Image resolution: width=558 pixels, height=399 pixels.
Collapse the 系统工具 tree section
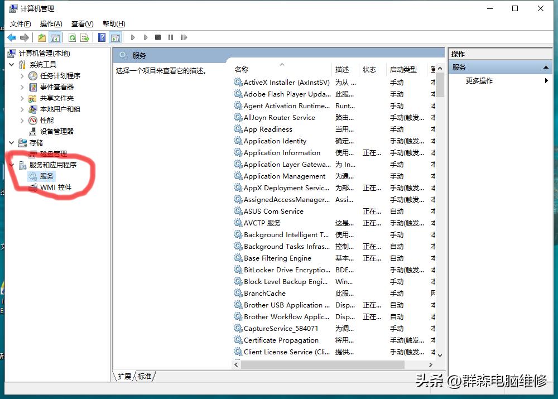tap(11, 64)
